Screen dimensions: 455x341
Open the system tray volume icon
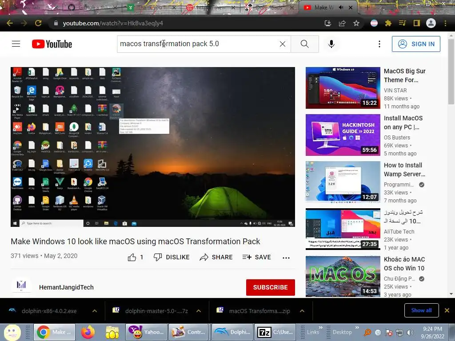click(x=410, y=332)
